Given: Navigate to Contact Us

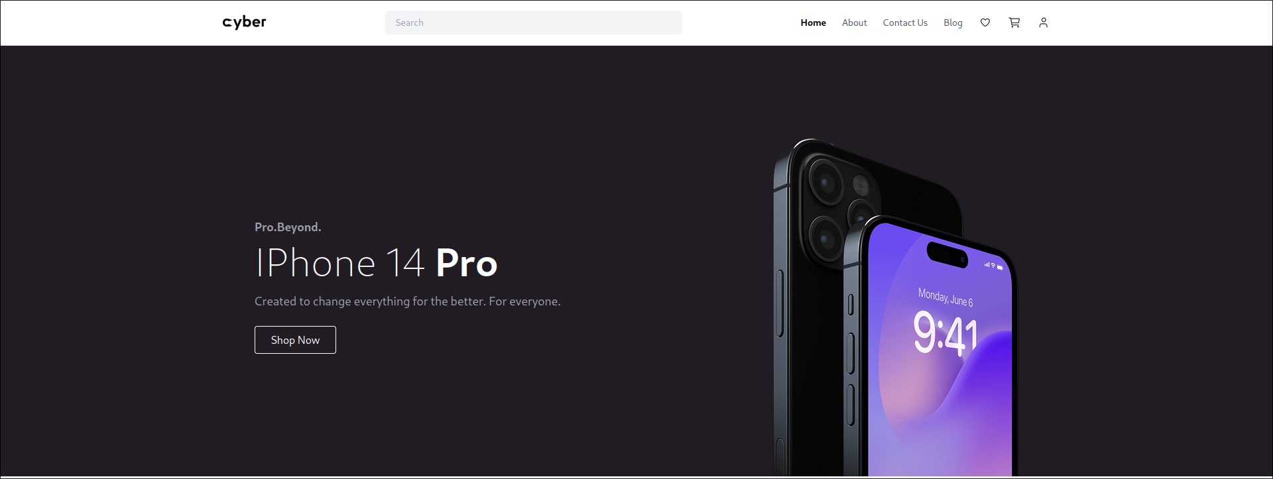Looking at the screenshot, I should tap(905, 23).
